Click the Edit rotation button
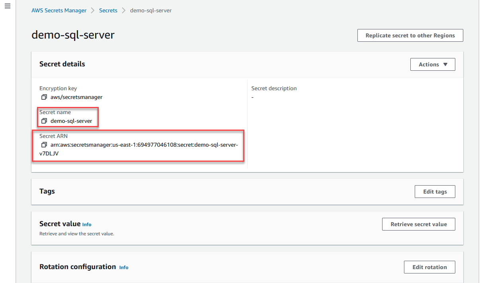The width and height of the screenshot is (482, 283). coord(429,267)
